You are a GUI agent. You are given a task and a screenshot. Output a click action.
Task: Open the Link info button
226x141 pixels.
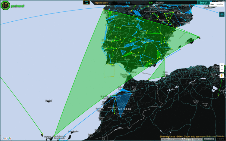pyautogui.click(x=86, y=3)
